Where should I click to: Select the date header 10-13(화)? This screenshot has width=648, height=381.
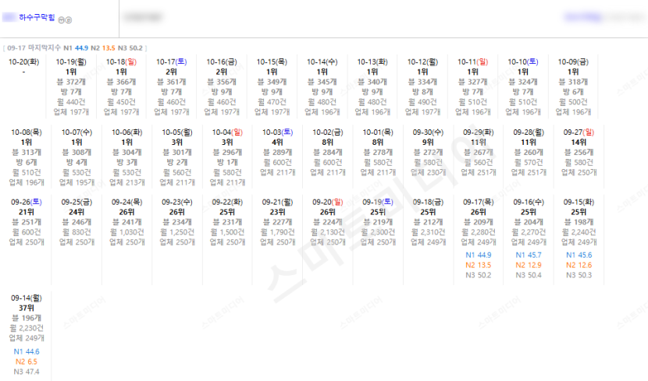point(372,62)
